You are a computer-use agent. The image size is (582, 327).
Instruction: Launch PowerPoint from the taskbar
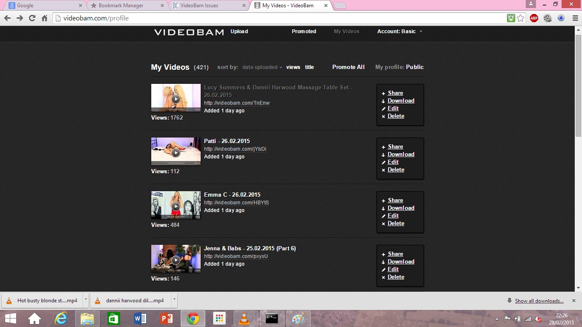pos(167,318)
